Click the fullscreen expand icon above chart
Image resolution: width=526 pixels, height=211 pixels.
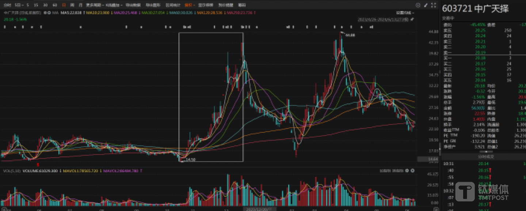[434, 5]
